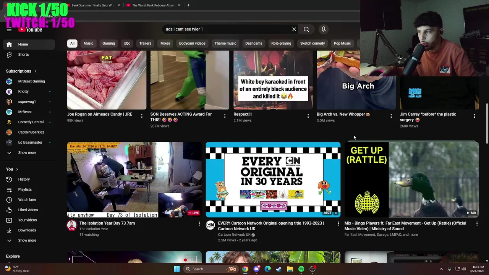Expand the You section header
The width and height of the screenshot is (489, 275).
click(12, 169)
